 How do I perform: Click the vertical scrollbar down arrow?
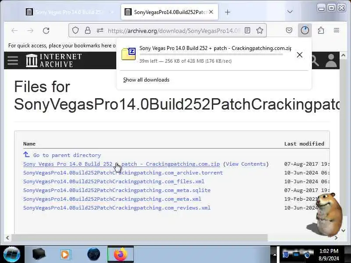coord(343,230)
